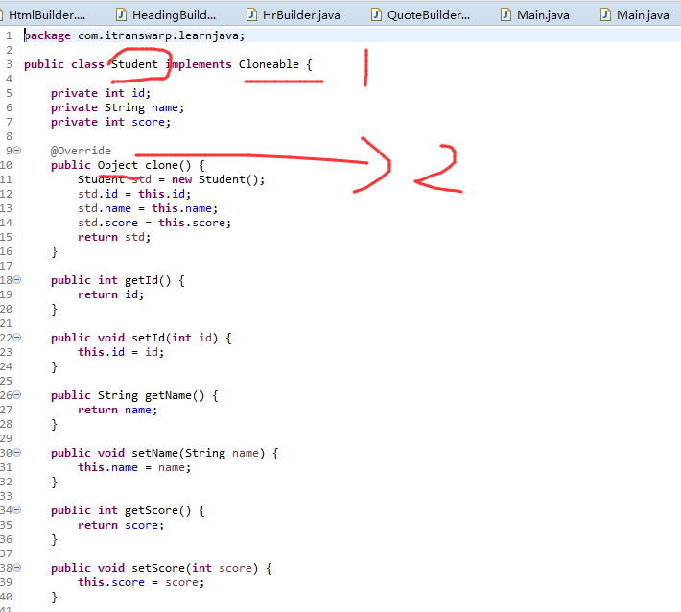Click the @Override annotation
The height and width of the screenshot is (612, 681).
pyautogui.click(x=81, y=151)
